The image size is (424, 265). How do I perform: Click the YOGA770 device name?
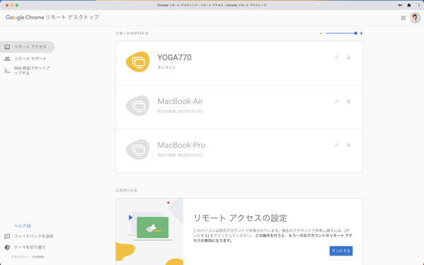(174, 57)
